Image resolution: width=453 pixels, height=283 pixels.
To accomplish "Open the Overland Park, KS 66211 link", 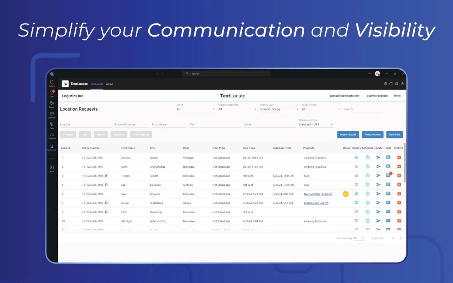I will point(318,194).
